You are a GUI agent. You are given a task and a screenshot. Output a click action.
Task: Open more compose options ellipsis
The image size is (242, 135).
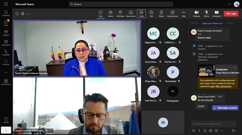222,130
